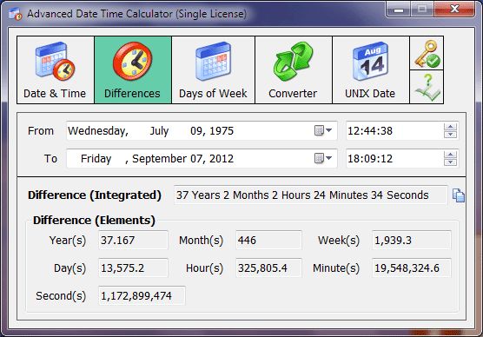Screen dimensions: 483x337
Task: Expand the To date calendar dropdown
Action: 323,158
